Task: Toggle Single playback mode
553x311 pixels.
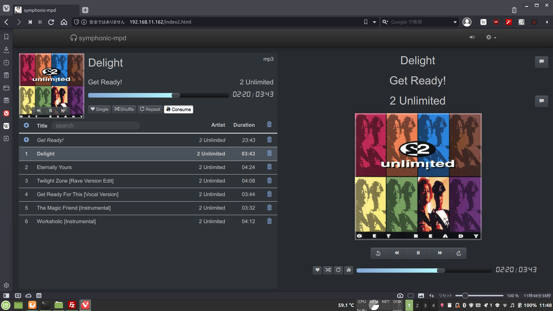Action: (x=99, y=109)
